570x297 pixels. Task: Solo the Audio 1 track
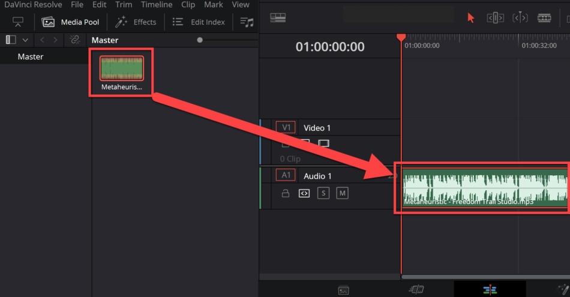[x=323, y=193]
